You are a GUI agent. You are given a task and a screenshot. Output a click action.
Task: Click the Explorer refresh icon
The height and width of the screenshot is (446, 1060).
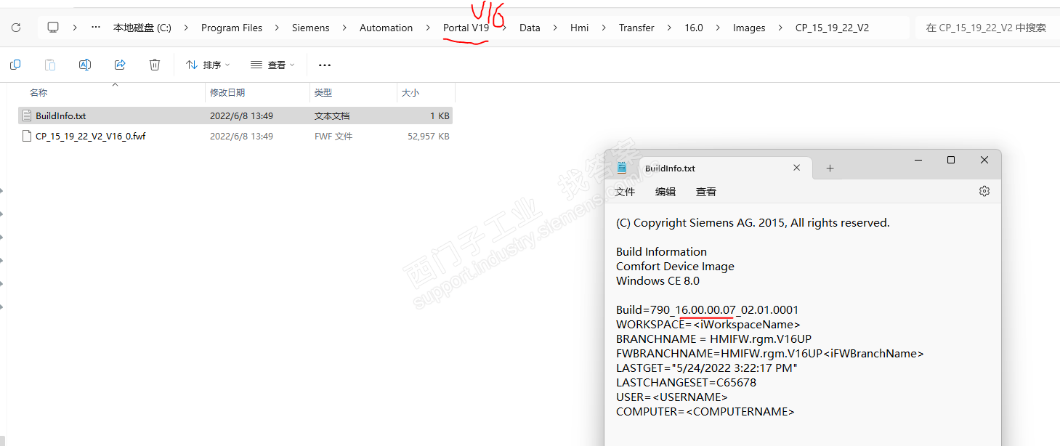(16, 28)
